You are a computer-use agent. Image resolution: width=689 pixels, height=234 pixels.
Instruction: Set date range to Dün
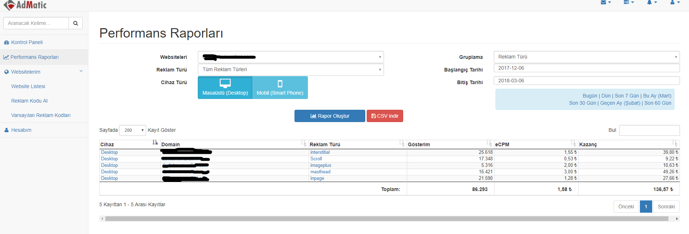[x=606, y=96]
